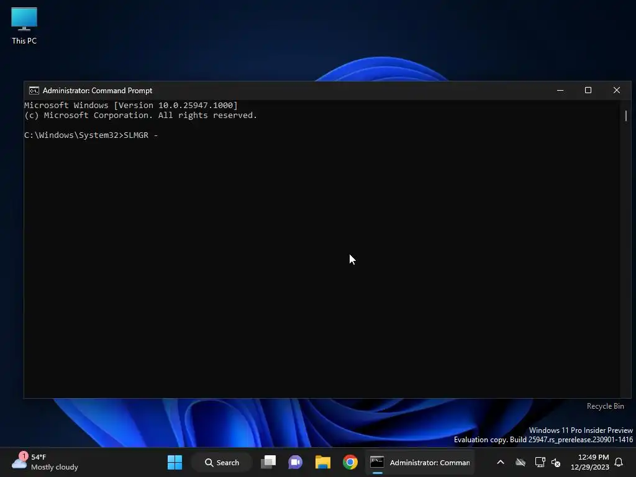The image size is (636, 477).
Task: Click the 'Administrator: Command Prompt' window title
Action: [98, 91]
